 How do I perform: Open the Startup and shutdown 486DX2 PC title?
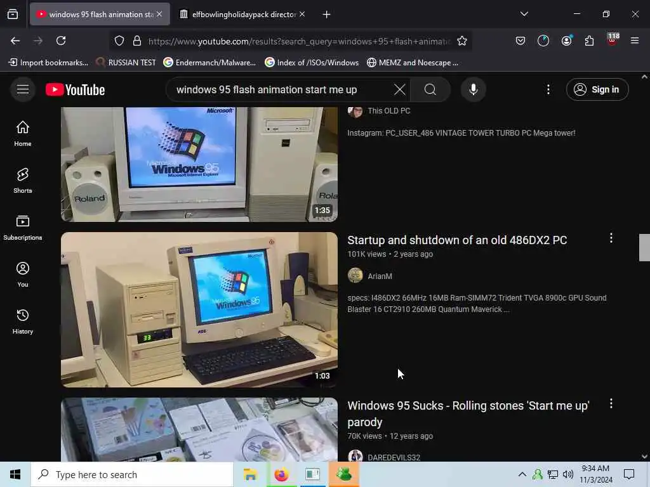pos(457,240)
